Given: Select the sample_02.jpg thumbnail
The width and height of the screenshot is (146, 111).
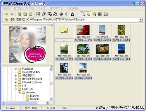Looking at the screenshot, I should 102,33.
